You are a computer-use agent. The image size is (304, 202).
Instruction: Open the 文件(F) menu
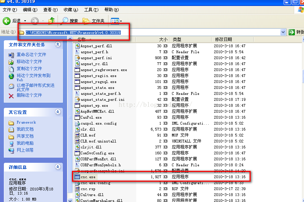click(x=10, y=10)
